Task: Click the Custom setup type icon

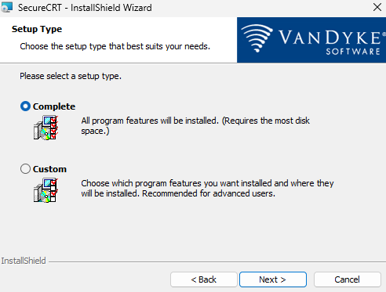Action: tap(46, 190)
